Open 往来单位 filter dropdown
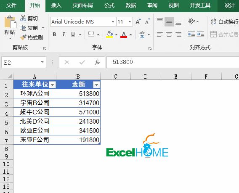Screen dimensions: 239x193 tap(52, 85)
